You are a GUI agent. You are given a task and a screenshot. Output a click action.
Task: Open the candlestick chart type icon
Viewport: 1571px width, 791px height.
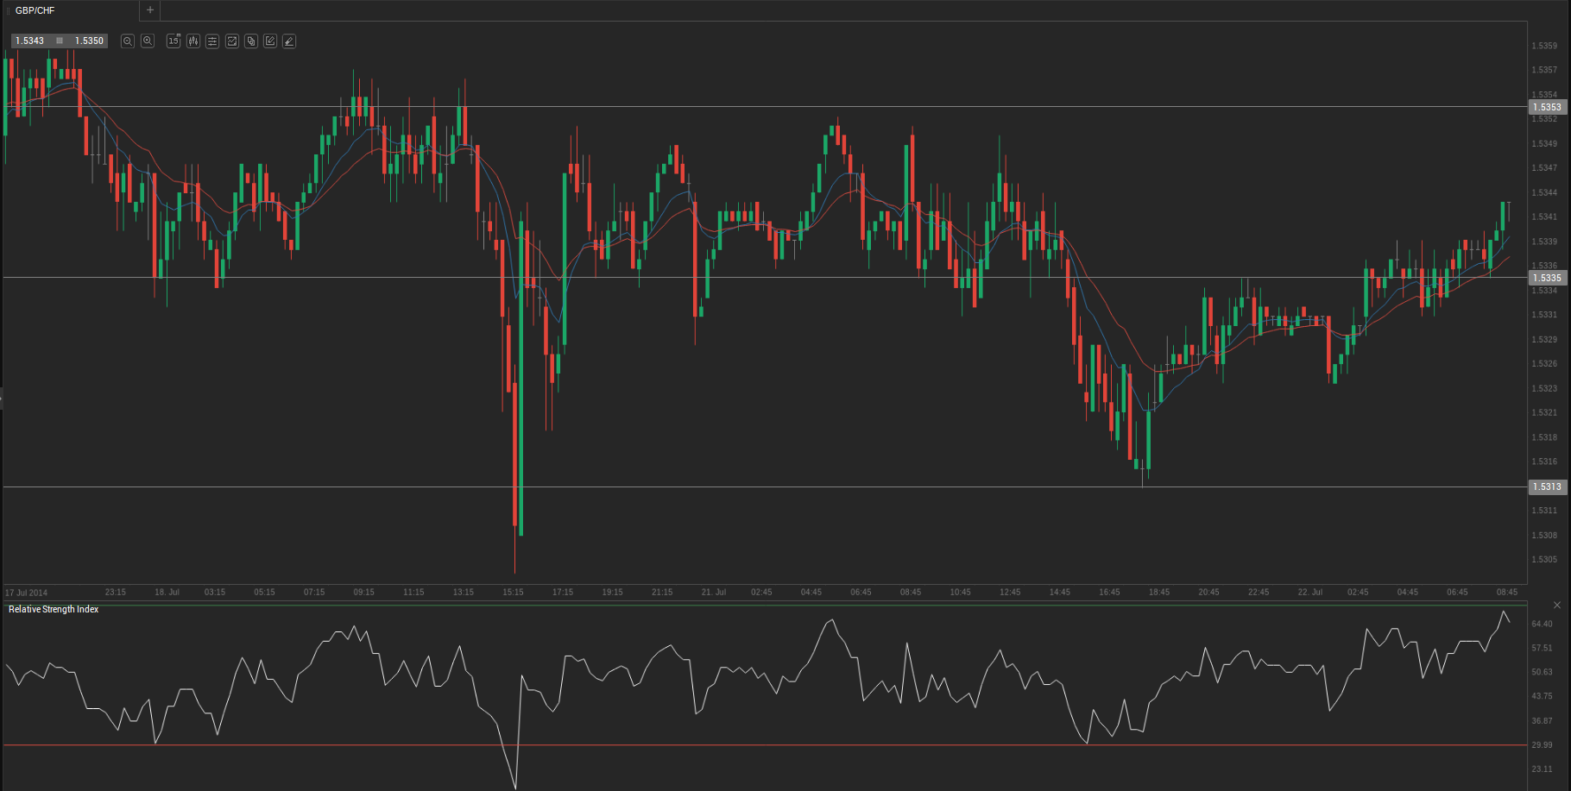193,41
